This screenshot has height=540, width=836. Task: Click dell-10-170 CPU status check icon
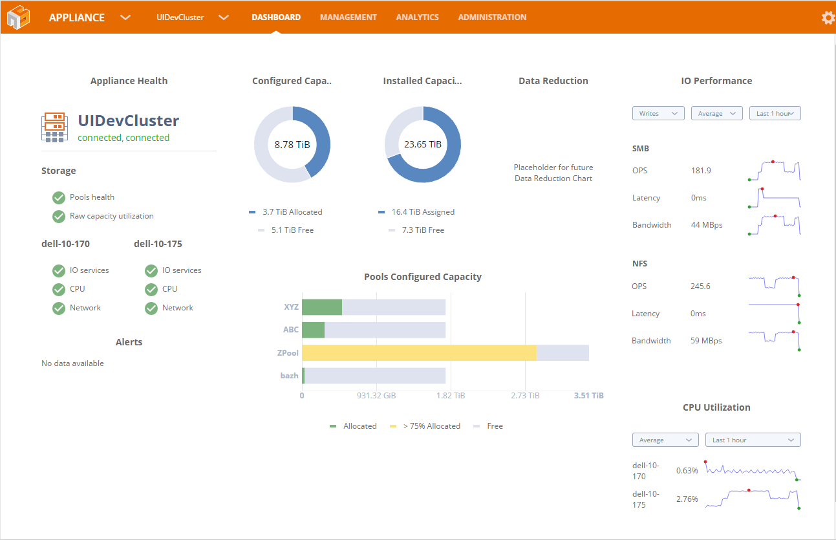(59, 289)
